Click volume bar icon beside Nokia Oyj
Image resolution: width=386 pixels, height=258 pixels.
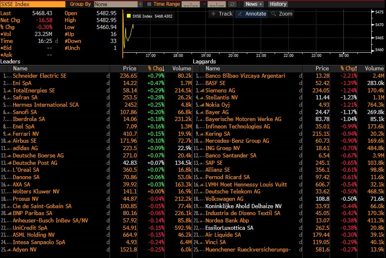[202, 105]
